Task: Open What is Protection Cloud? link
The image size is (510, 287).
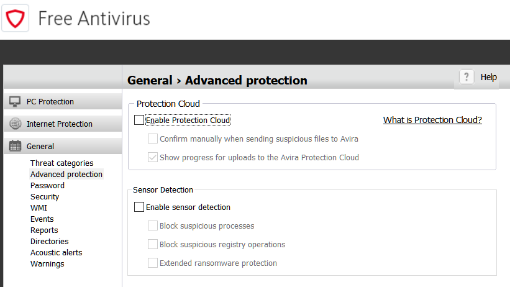Action: tap(432, 120)
